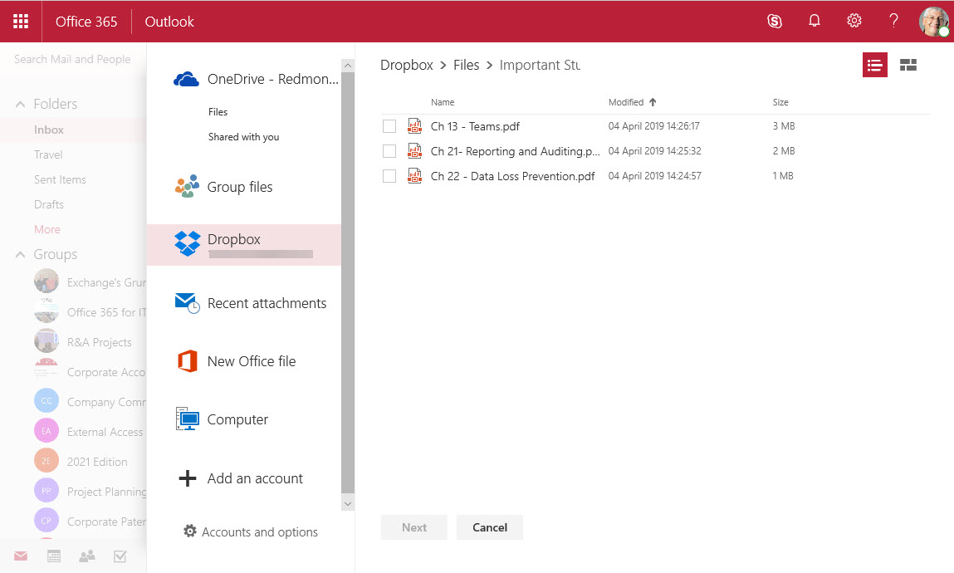Switch to list view of files

pos(875,65)
